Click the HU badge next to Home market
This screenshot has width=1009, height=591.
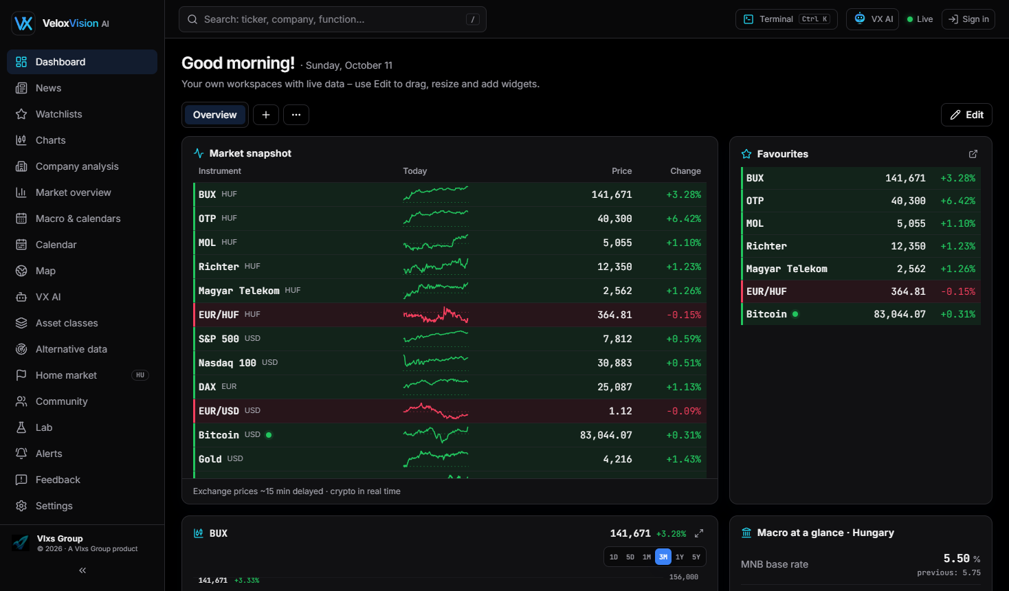[x=140, y=375]
